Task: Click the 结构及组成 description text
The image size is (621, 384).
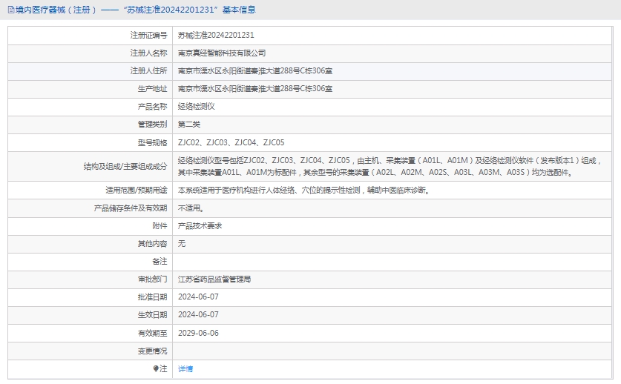Action: tap(386, 166)
